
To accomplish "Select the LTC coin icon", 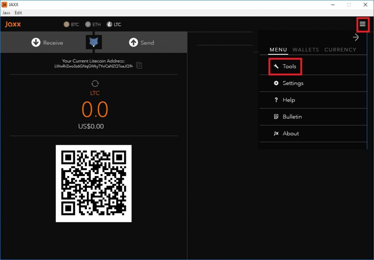I will [109, 24].
